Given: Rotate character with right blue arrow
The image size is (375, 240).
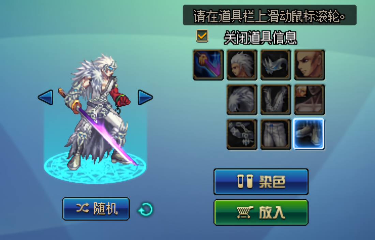Looking at the screenshot, I should [x=146, y=97].
